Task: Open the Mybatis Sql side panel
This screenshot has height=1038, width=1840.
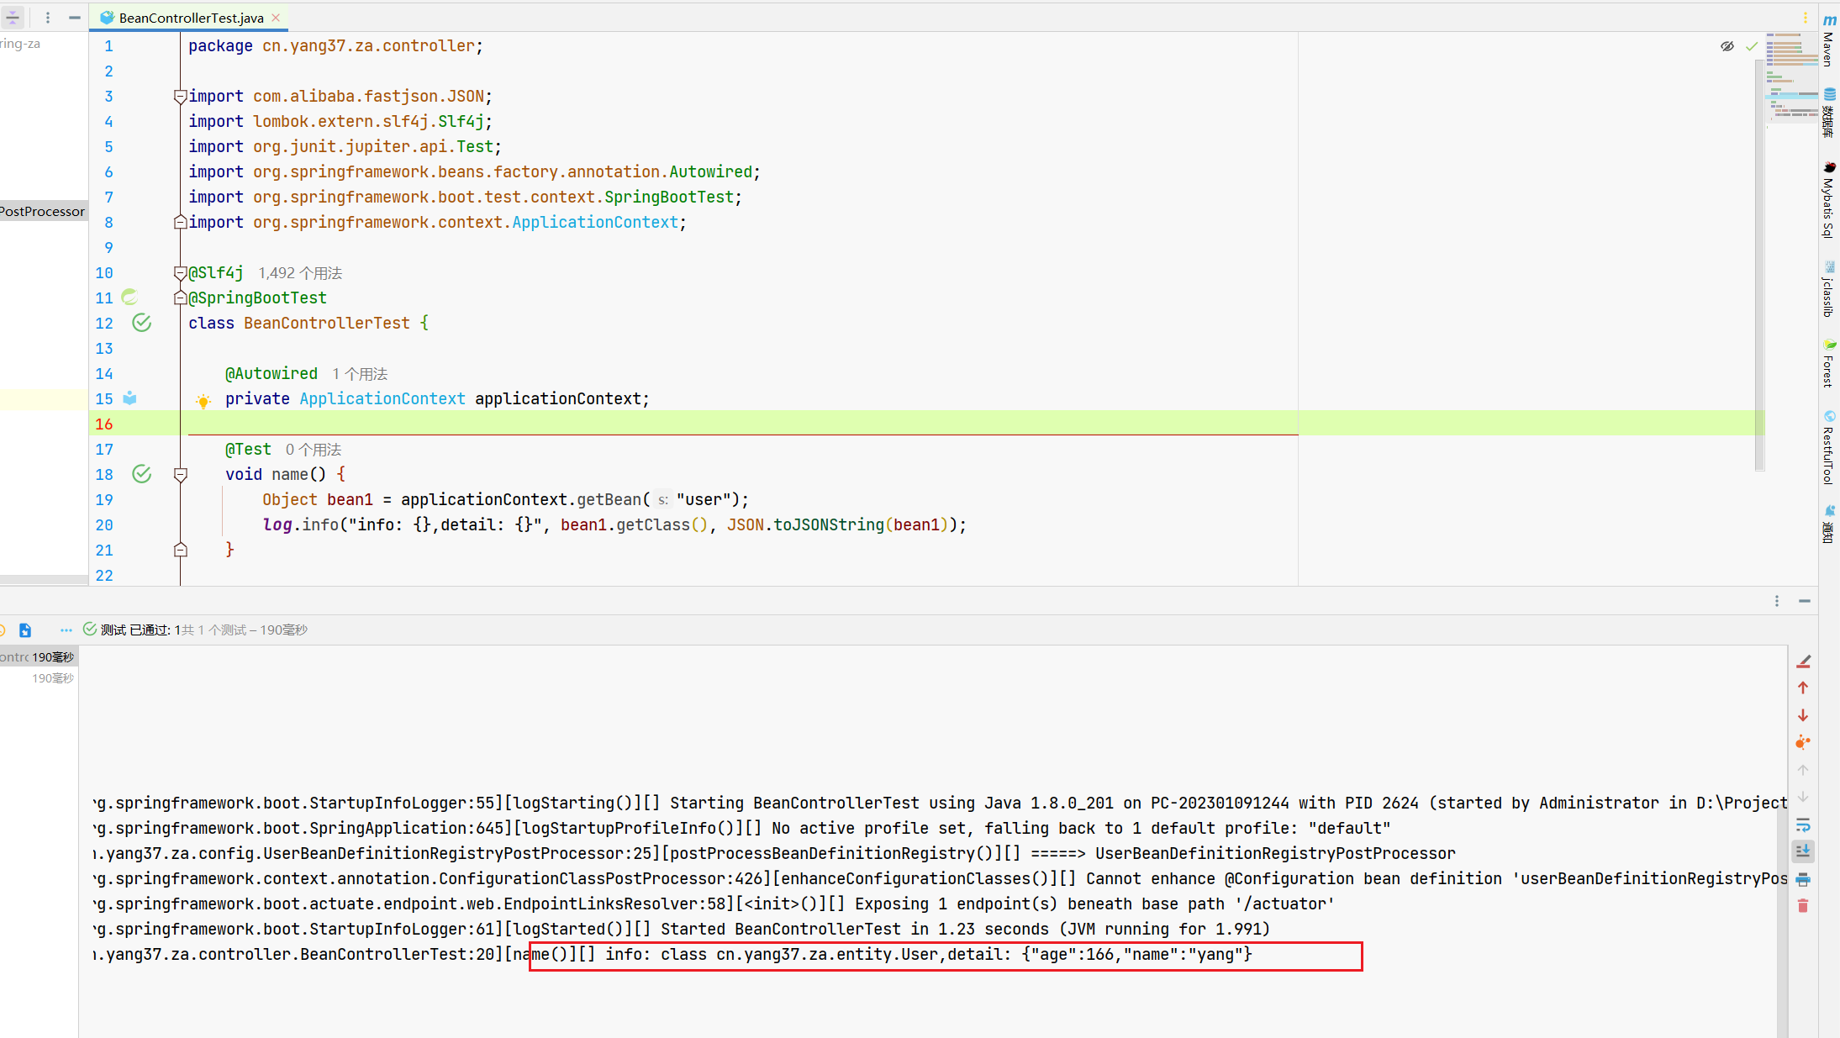Action: pyautogui.click(x=1829, y=199)
